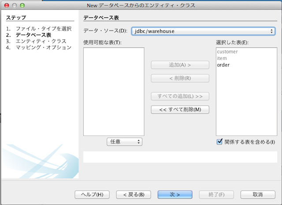This screenshot has width=282, height=205.
Task: Select order in the selected tables list
Action: pos(223,65)
